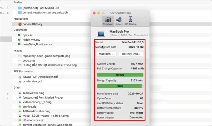The height and width of the screenshot is (126, 212).
Task: Select LoanData_Bondora.csv in Documents
Action: 37,44
